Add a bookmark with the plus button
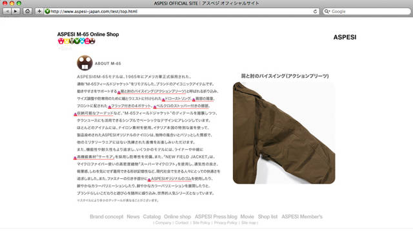The image size is (413, 240). (x=39, y=12)
